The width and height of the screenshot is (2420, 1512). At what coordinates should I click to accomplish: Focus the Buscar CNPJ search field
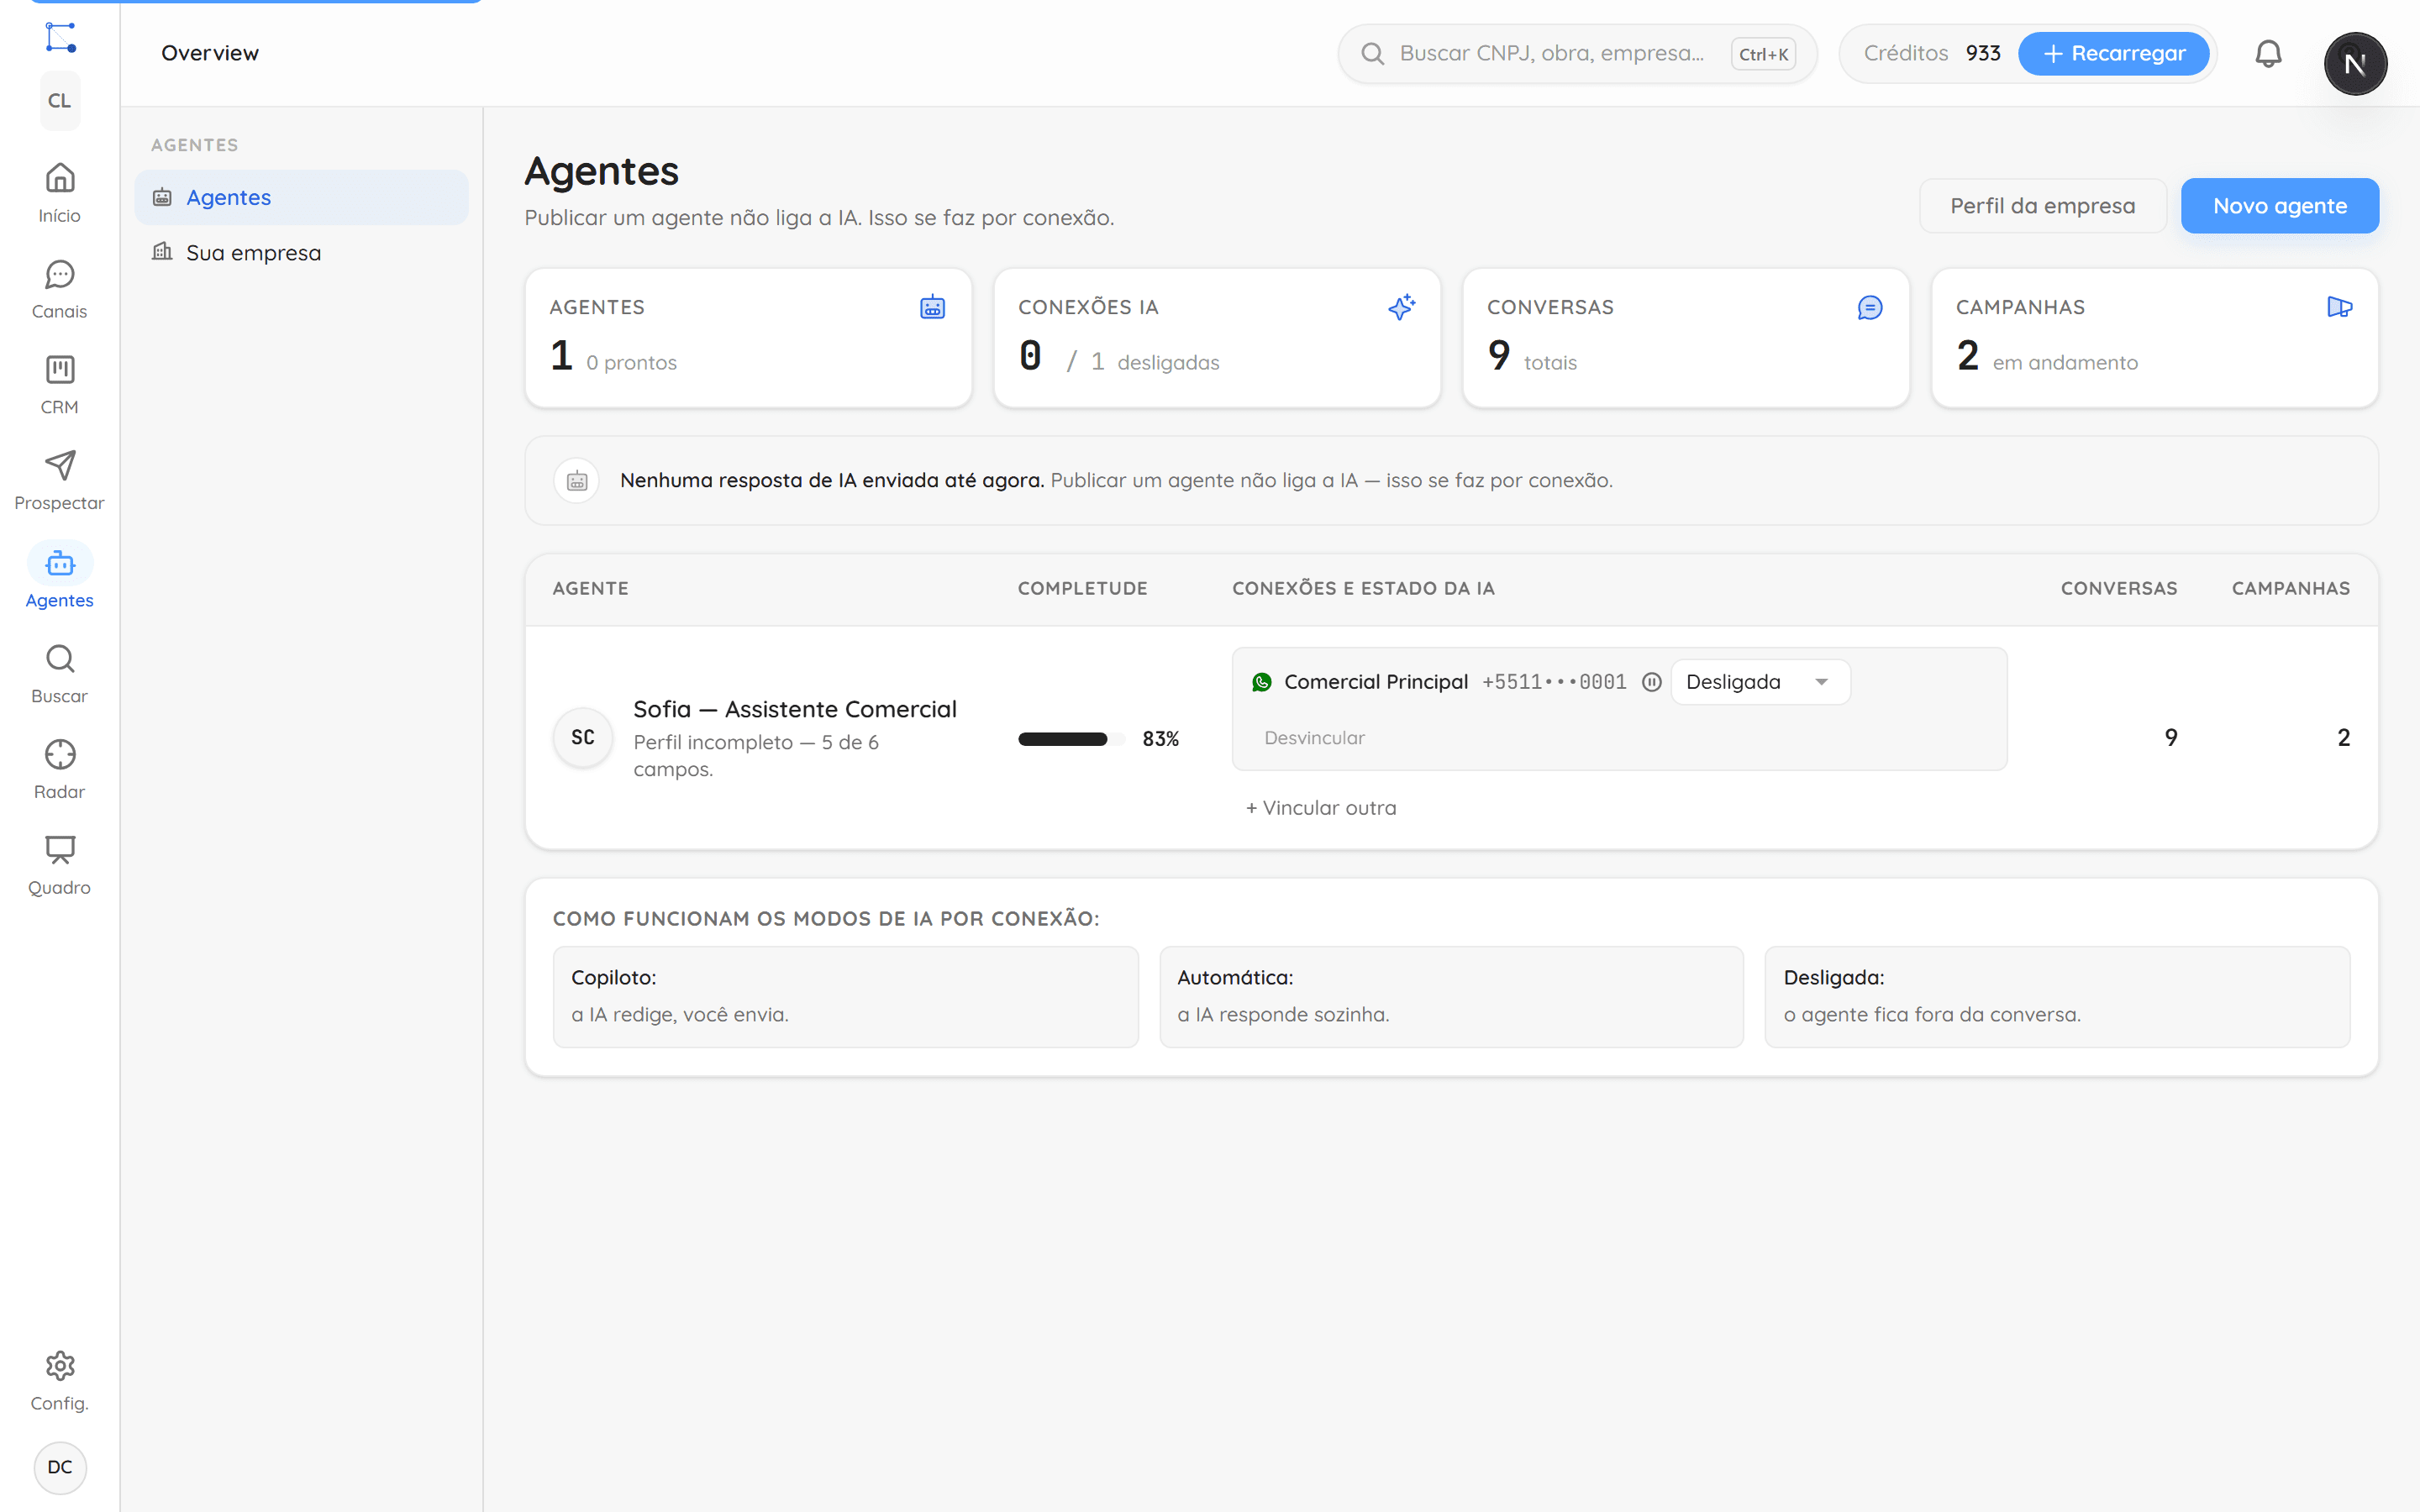click(1577, 54)
